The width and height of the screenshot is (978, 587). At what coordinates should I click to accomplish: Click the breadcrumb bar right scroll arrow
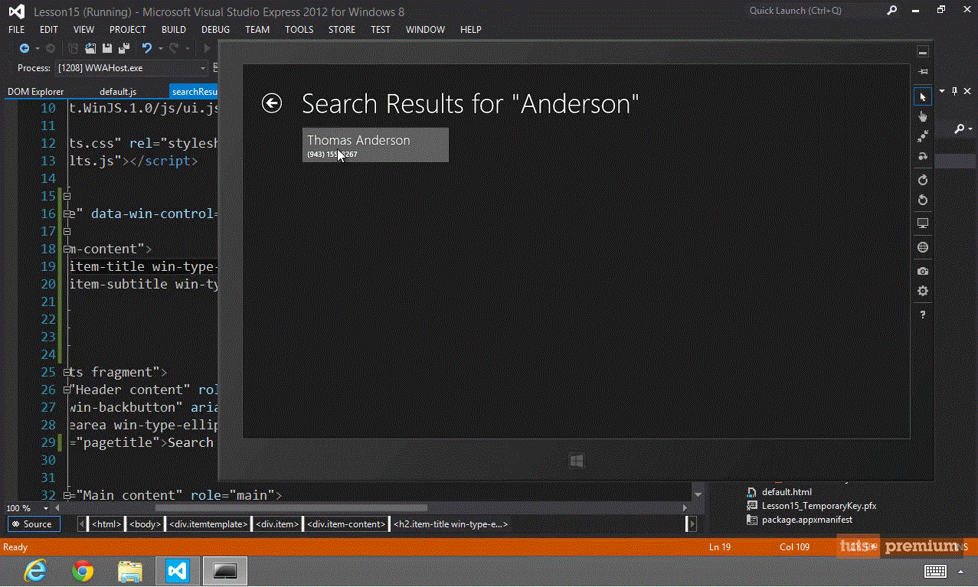click(x=692, y=524)
